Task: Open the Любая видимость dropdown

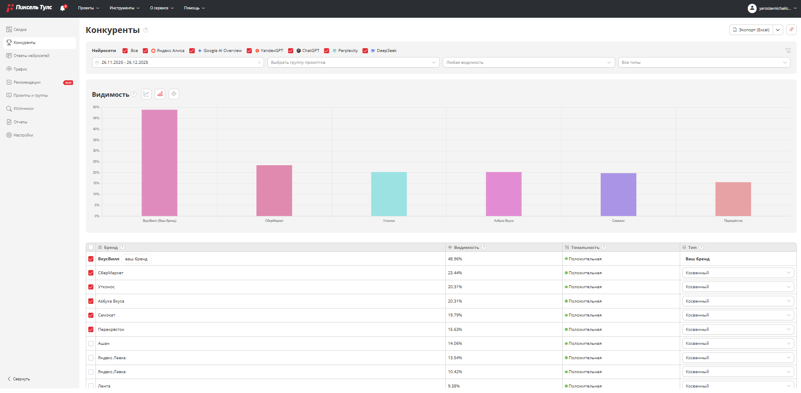Action: pos(528,63)
